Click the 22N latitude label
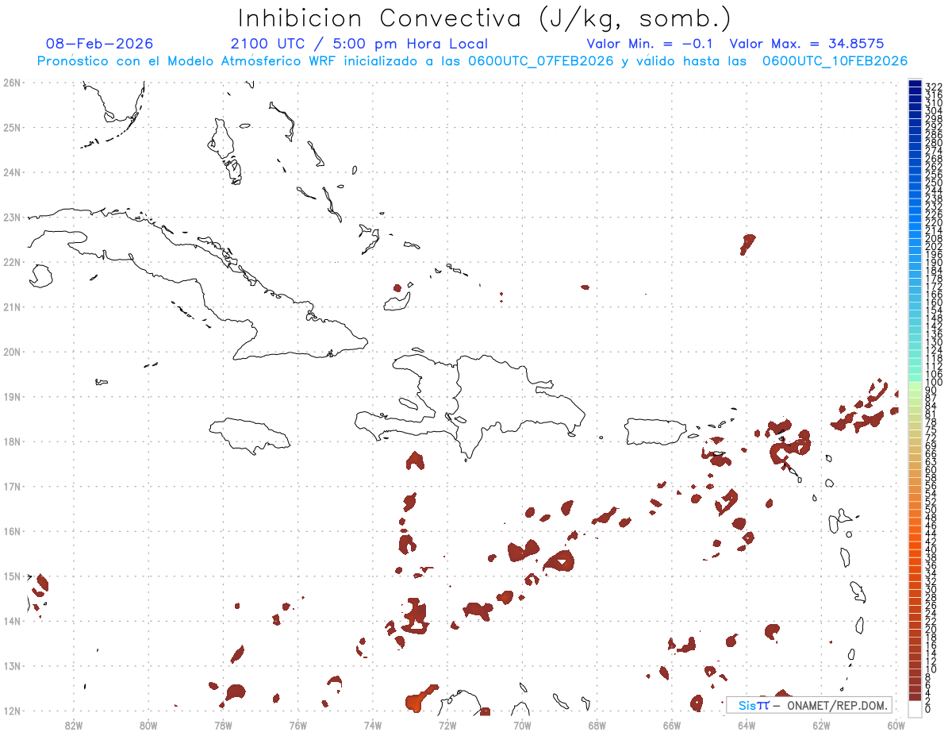Screen dimensions: 952x736 [x=11, y=262]
